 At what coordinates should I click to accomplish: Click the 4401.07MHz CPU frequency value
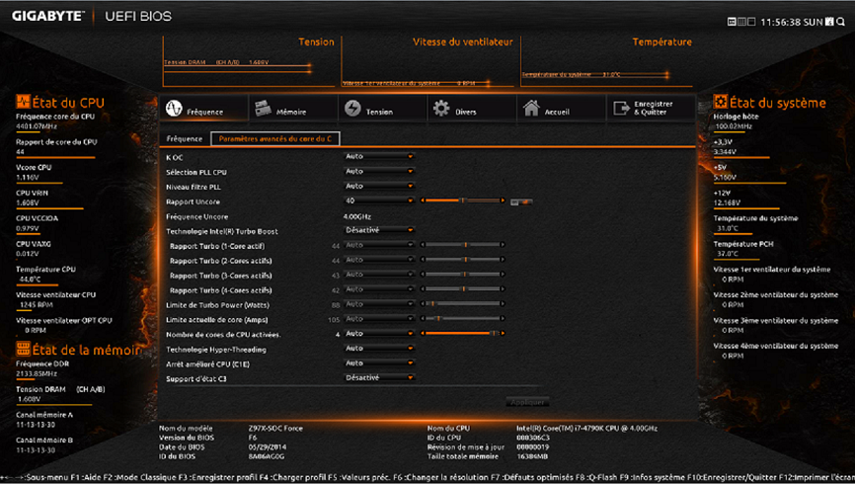click(37, 126)
